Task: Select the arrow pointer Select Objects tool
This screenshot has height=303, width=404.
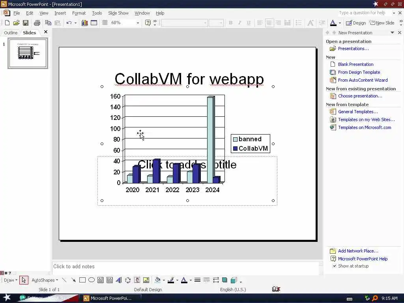Action: tap(24, 280)
